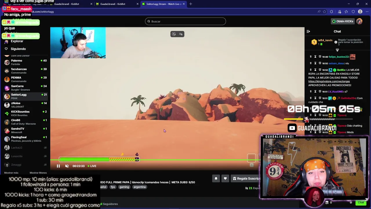Delete LV_KazGMD's o7 message via trash icon
371x209 pixels.
[311, 92]
